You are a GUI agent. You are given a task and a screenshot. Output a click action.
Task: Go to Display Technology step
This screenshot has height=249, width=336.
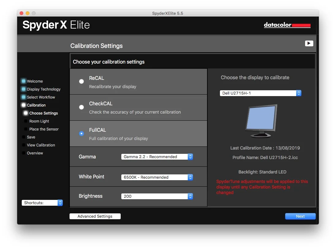(x=43, y=89)
